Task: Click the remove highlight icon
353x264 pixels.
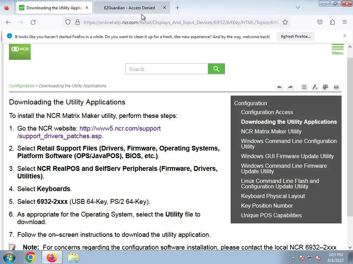Action: tap(315, 87)
